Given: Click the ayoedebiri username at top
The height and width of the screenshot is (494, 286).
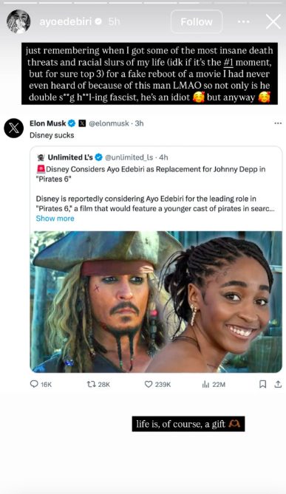Looking at the screenshot, I should point(66,21).
